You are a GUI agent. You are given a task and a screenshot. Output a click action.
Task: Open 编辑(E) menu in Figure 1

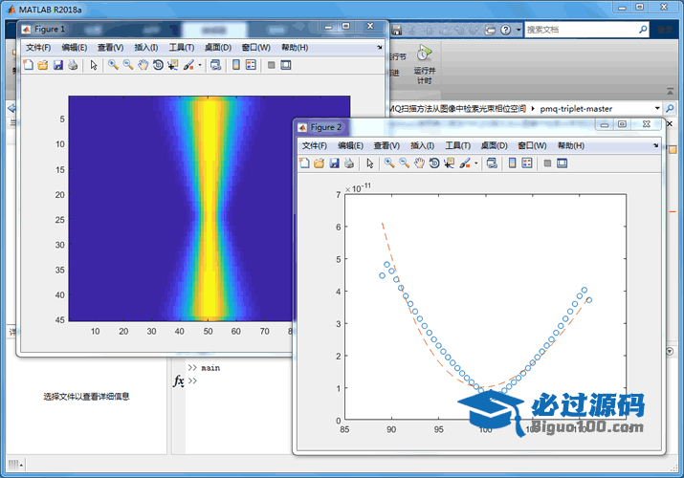pyautogui.click(x=75, y=48)
